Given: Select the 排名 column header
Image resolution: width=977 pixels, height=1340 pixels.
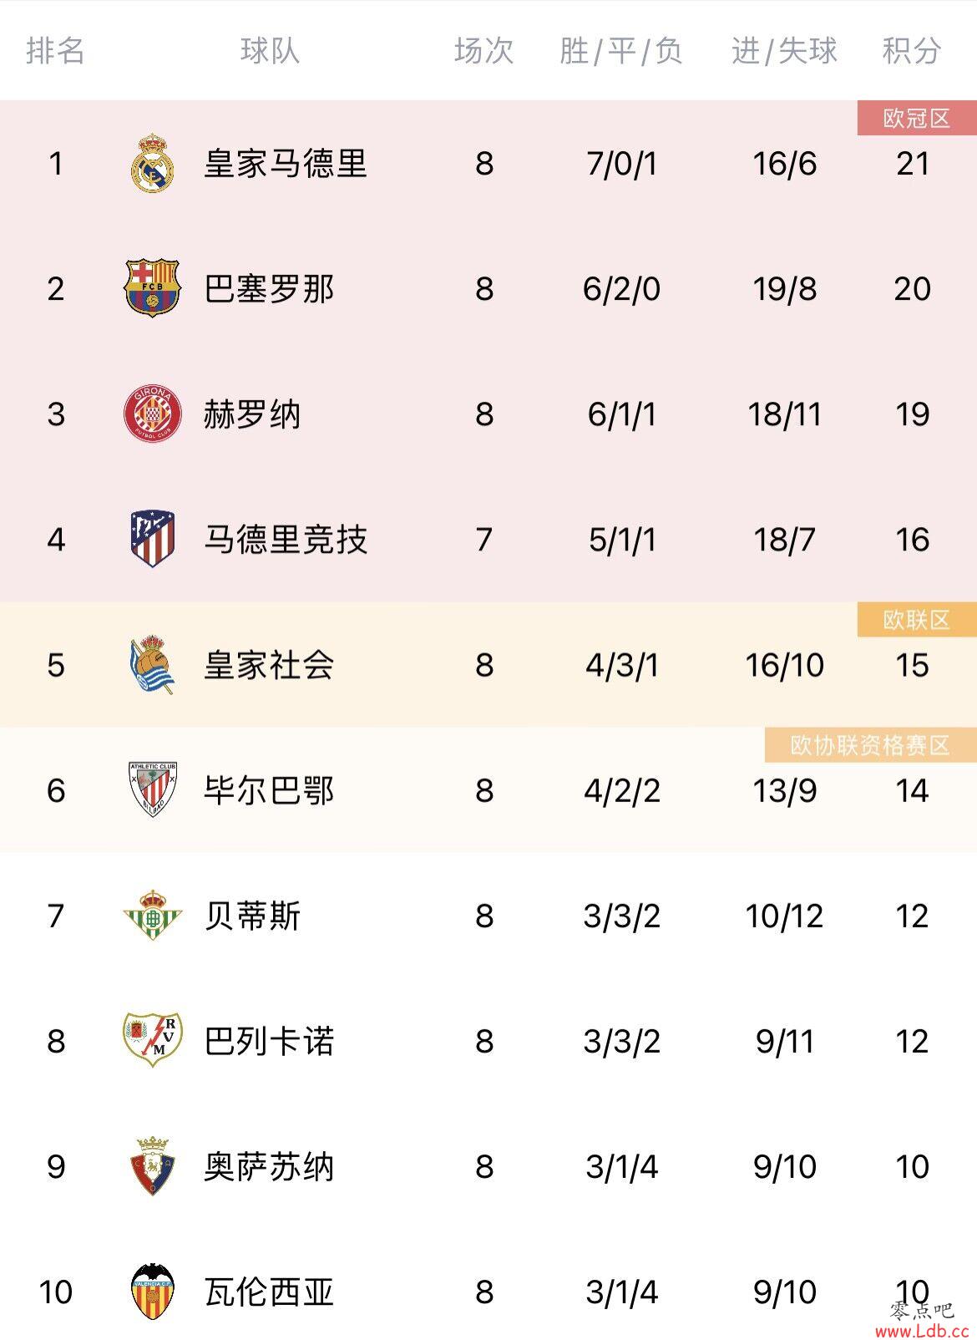Looking at the screenshot, I should 55,51.
